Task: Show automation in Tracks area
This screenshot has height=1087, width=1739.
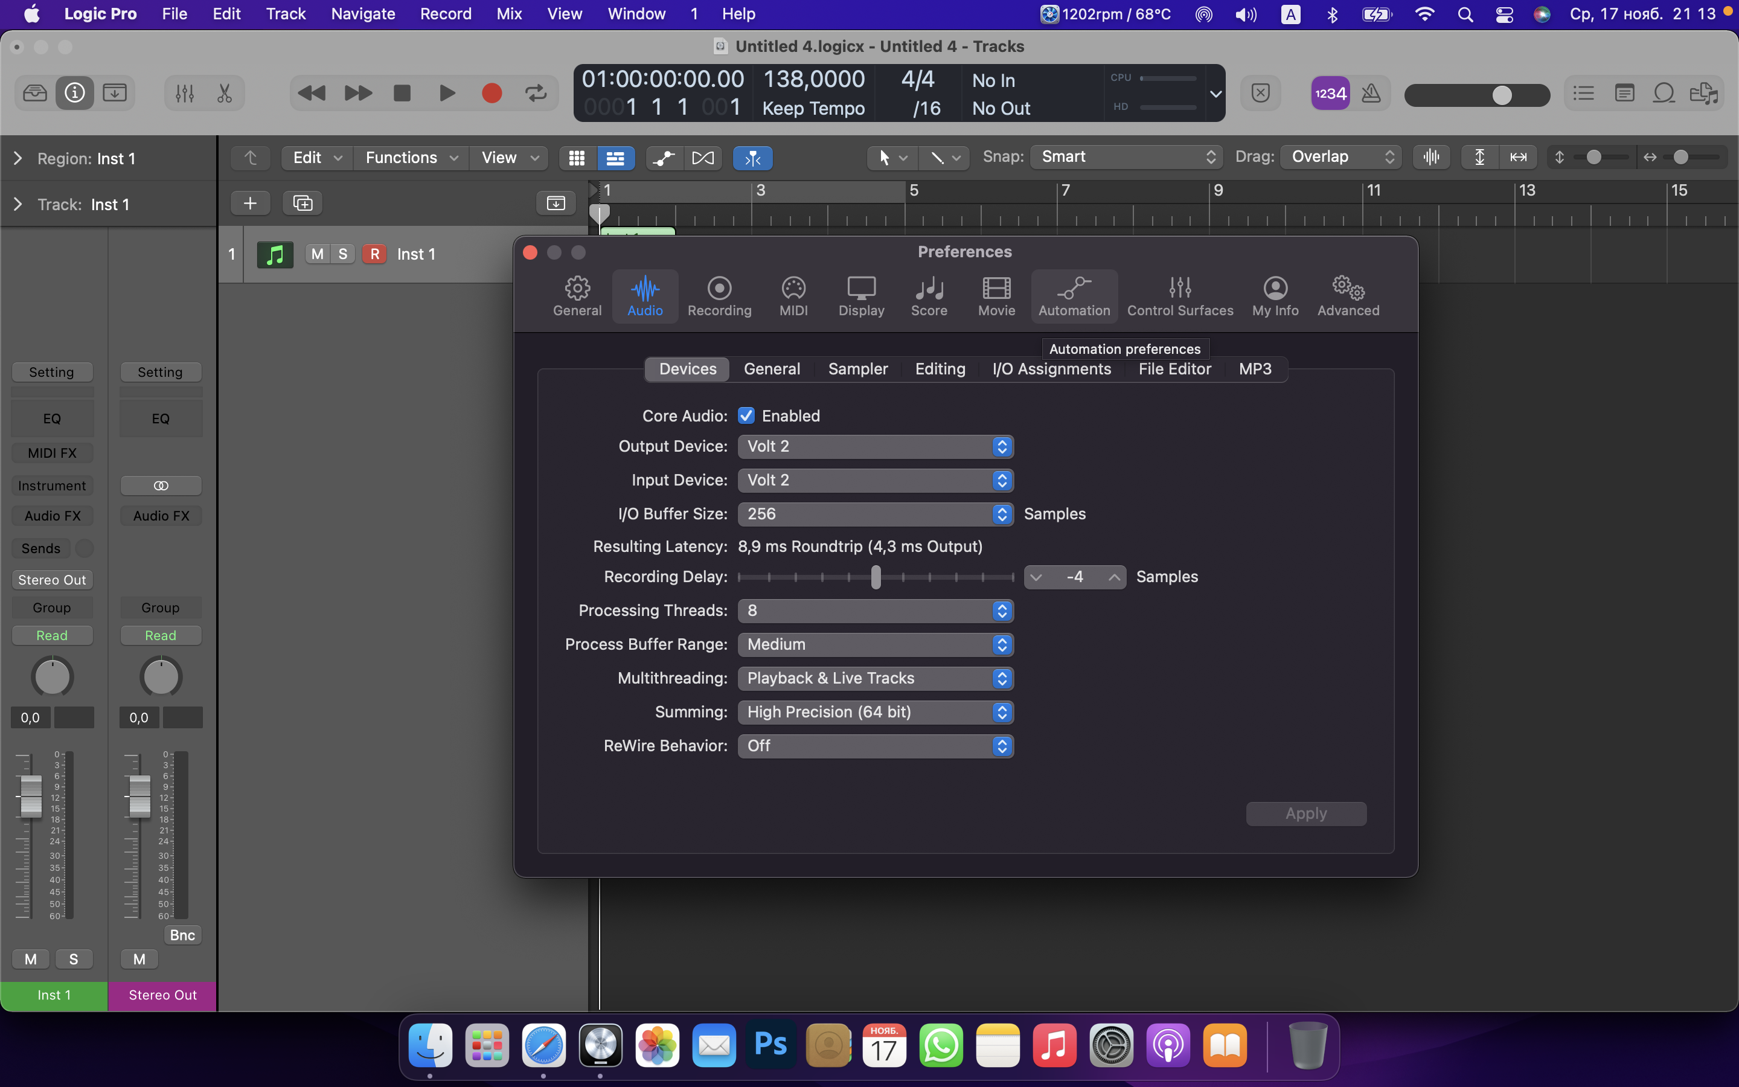Action: pyautogui.click(x=664, y=158)
